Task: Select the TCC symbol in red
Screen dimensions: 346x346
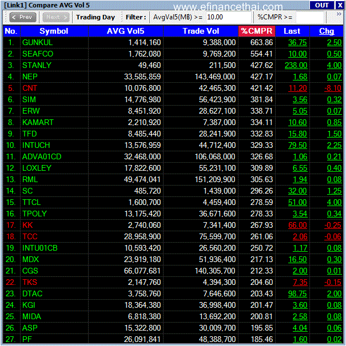Action: click(x=30, y=236)
